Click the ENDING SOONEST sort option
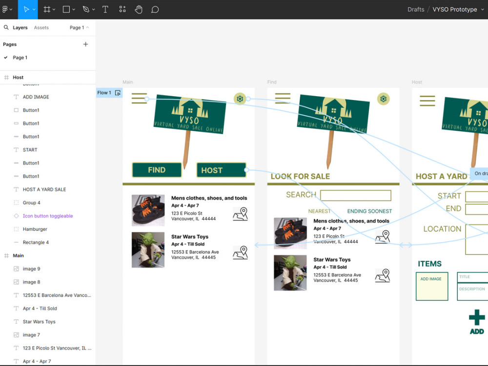 369,211
